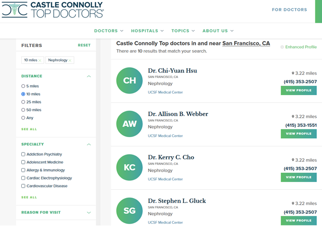The image size is (322, 226).
Task: Open Dr. Allison B. Webber name link
Action: click(x=178, y=114)
